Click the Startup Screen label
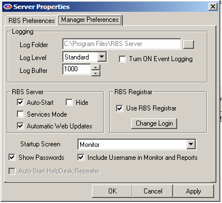Screen dimensions: 222x203 (40, 144)
